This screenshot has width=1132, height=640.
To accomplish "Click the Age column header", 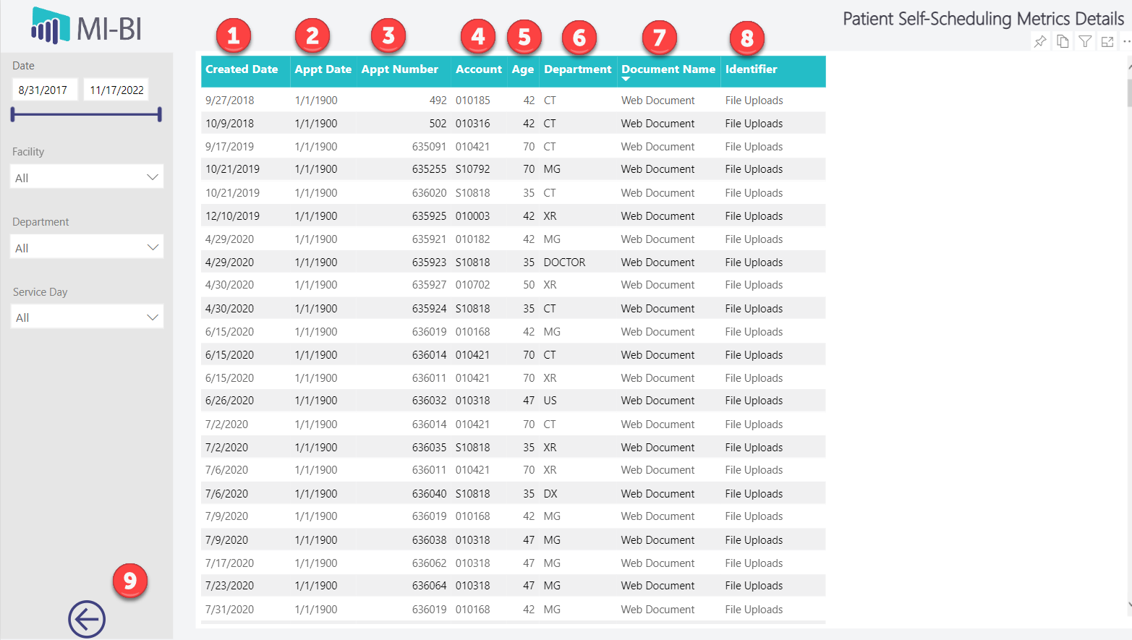I will coord(522,69).
